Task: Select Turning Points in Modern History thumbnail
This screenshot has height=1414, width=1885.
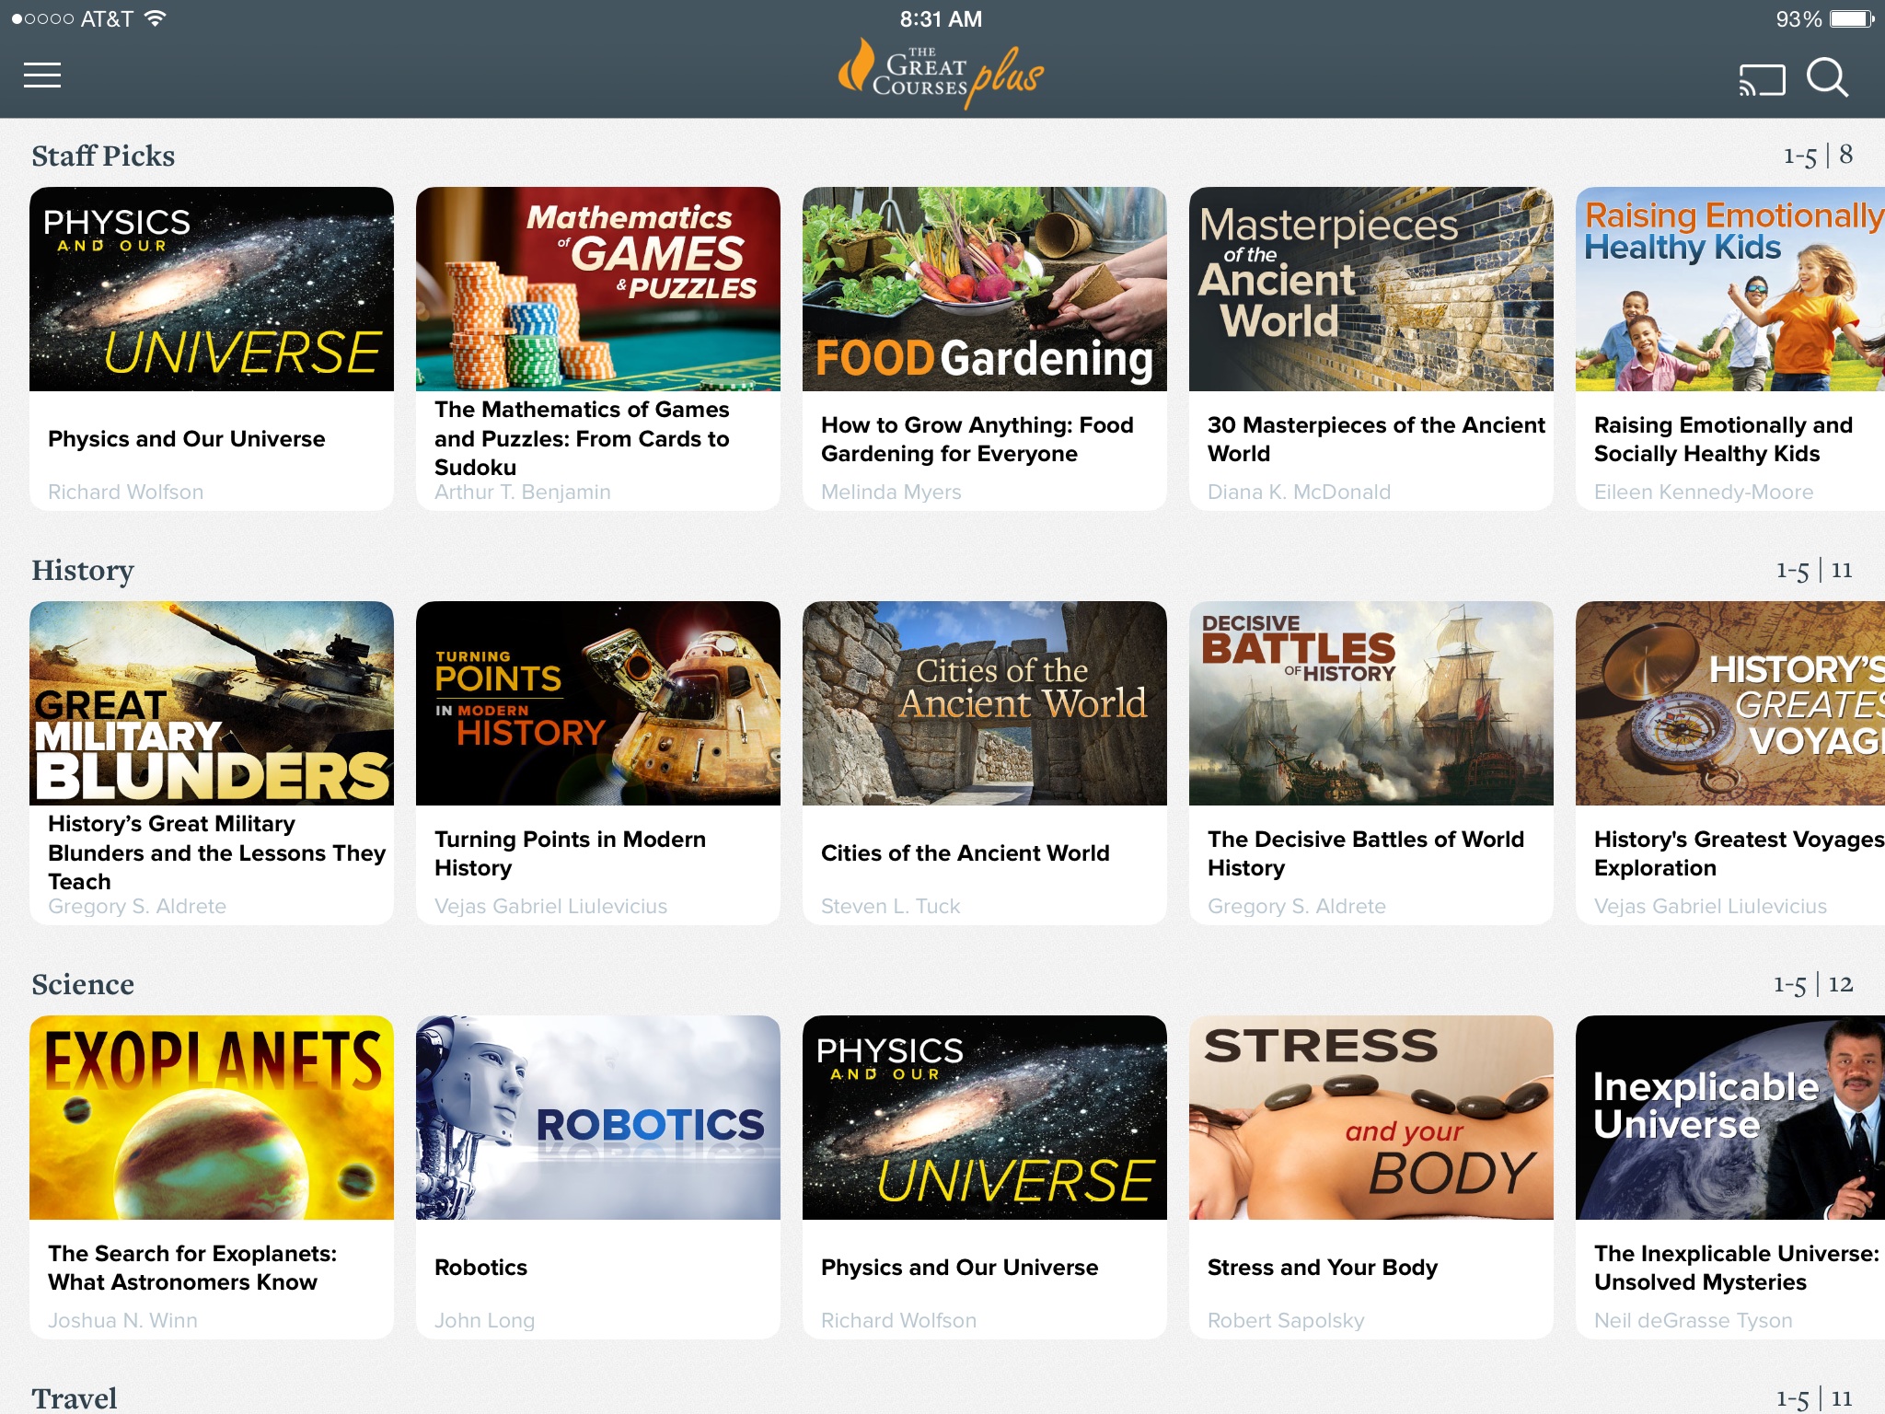Action: pyautogui.click(x=598, y=703)
